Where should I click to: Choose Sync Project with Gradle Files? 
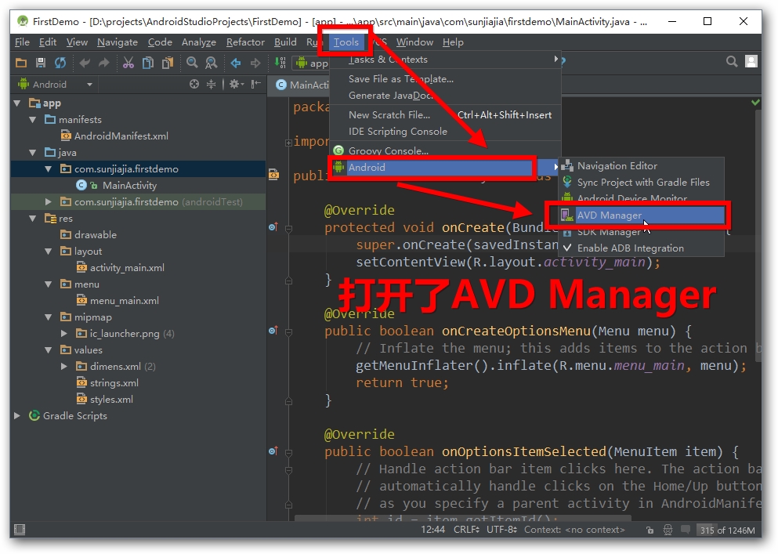(x=642, y=182)
